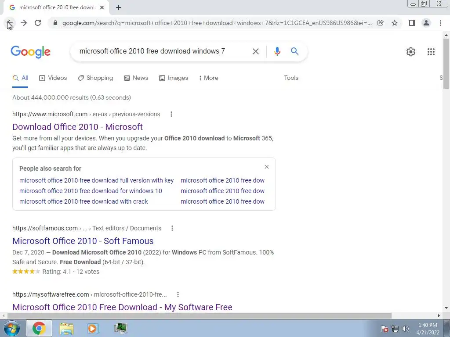Open Chrome three-dot menu
The height and width of the screenshot is (337, 450).
pyautogui.click(x=440, y=23)
